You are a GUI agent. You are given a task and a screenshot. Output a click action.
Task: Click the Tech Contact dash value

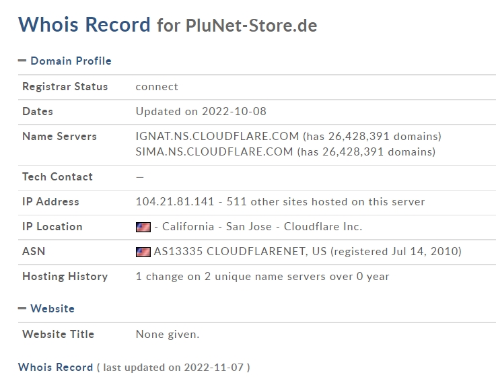click(x=140, y=177)
